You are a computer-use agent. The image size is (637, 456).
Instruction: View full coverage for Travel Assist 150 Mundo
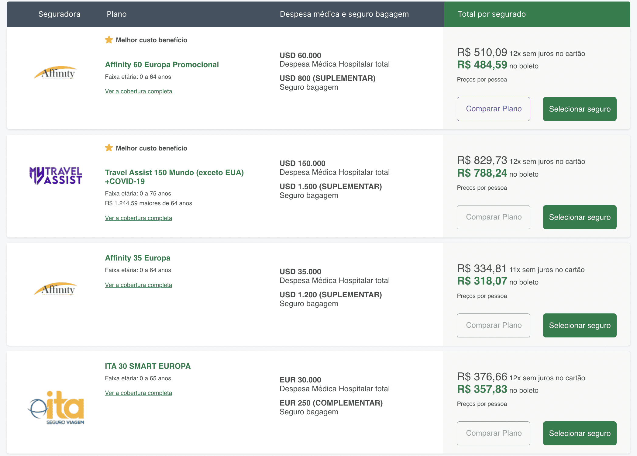[139, 218]
